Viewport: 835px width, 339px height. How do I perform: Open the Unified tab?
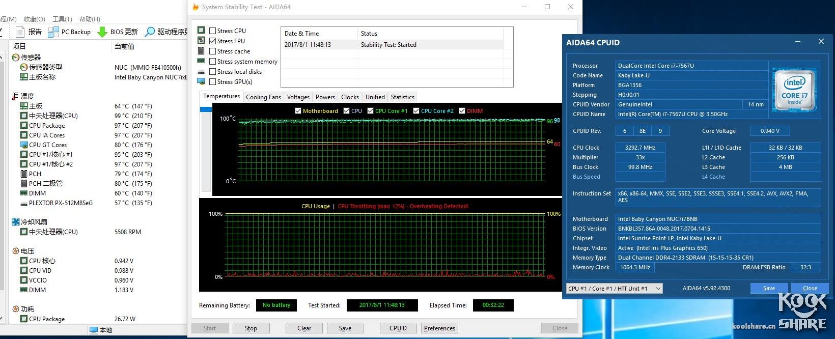[x=375, y=97]
